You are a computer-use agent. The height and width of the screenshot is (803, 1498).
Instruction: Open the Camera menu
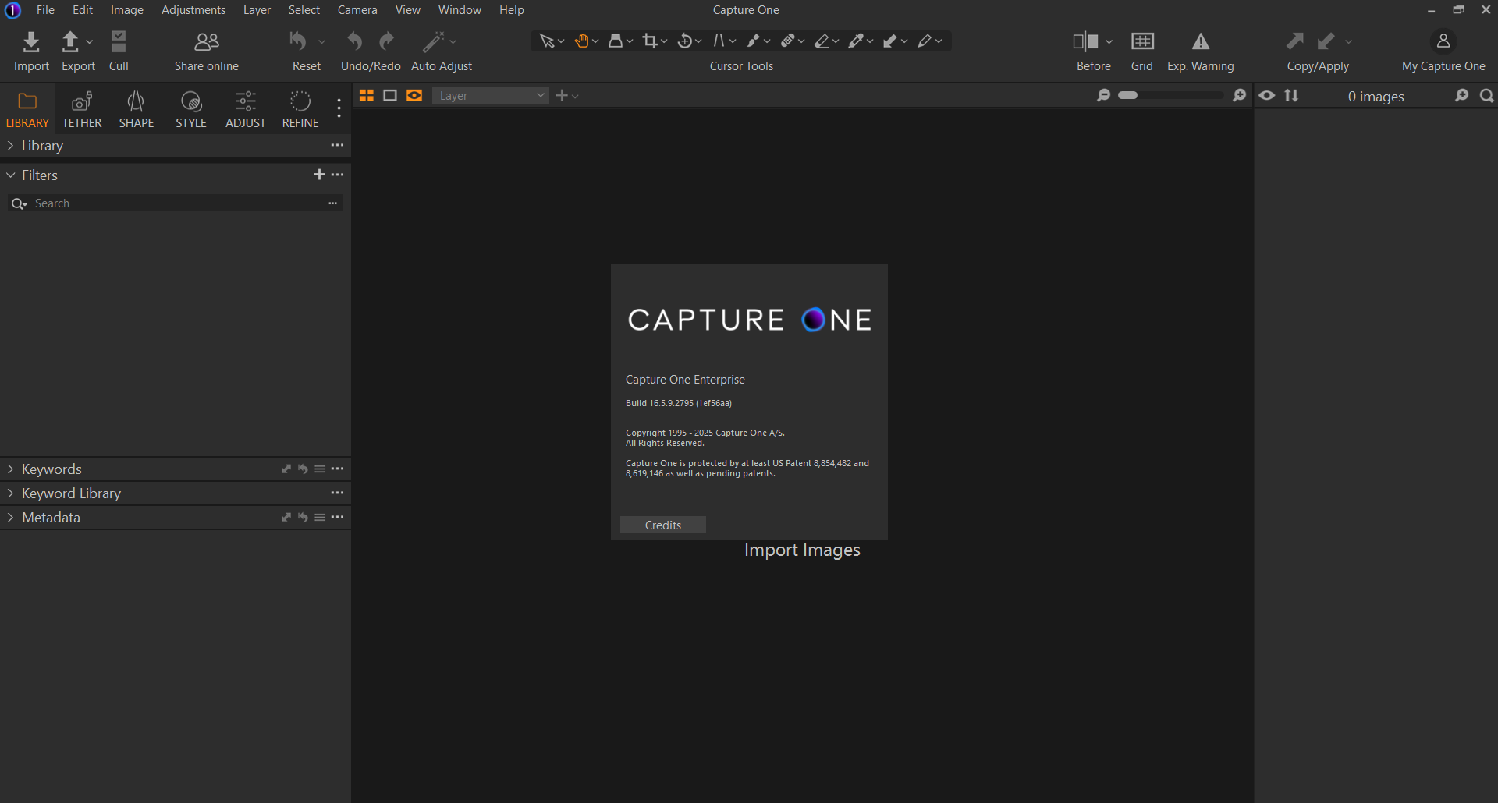coord(357,10)
